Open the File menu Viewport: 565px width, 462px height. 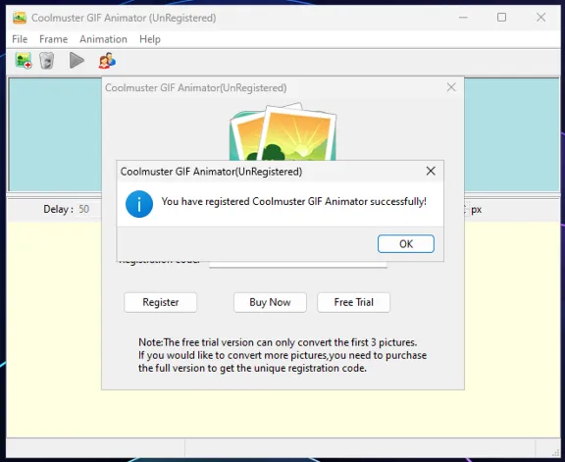click(20, 39)
